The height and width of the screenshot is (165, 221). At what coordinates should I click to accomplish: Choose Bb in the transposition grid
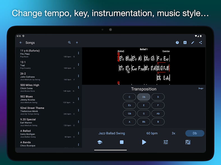[x=144, y=122]
